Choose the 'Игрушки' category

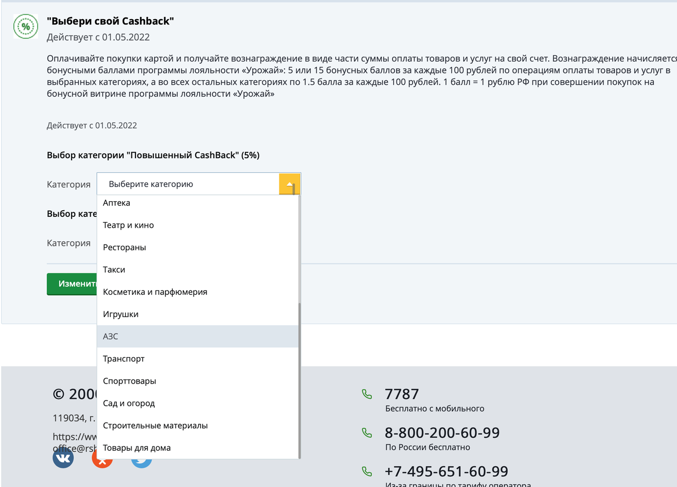[x=197, y=314]
